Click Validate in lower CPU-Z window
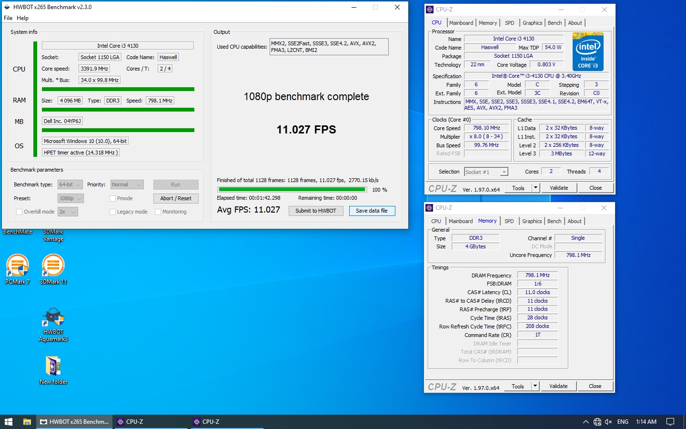 tap(558, 386)
